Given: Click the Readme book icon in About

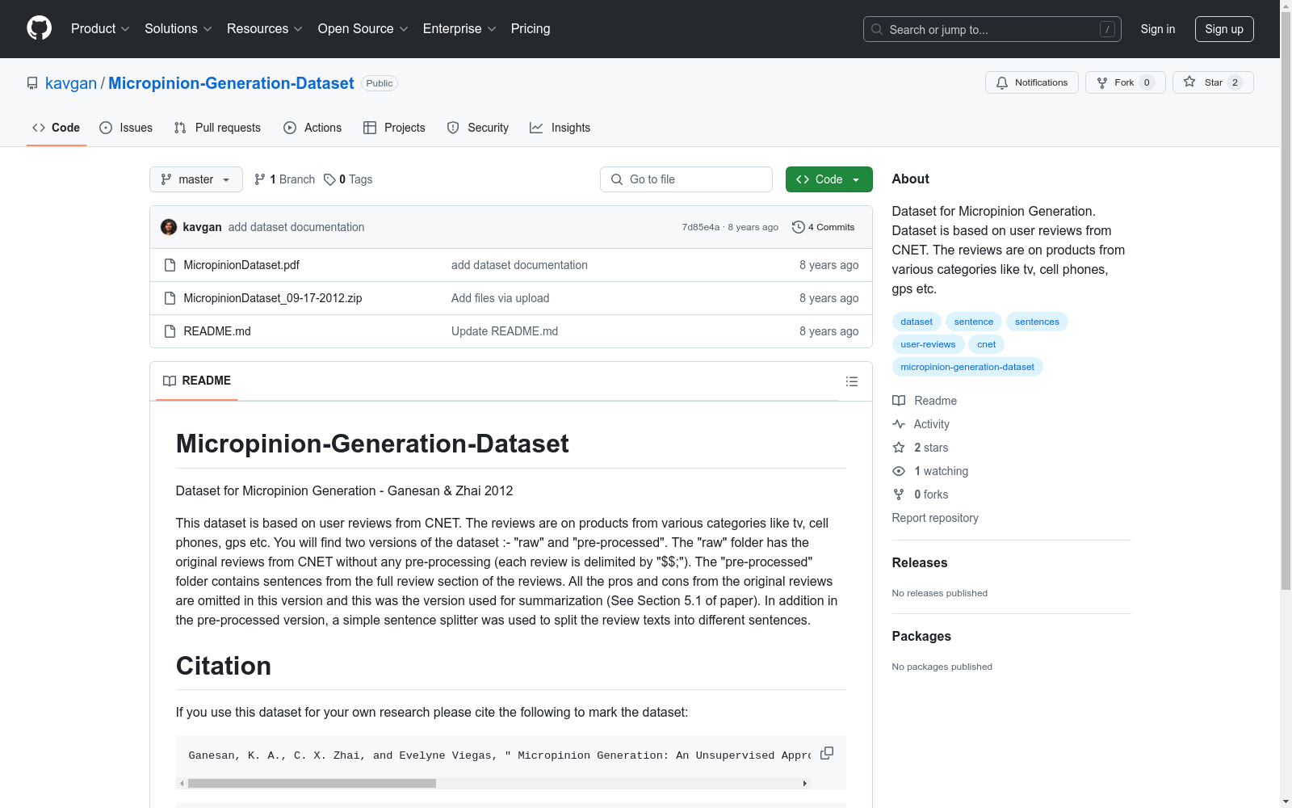Looking at the screenshot, I should click(x=899, y=401).
